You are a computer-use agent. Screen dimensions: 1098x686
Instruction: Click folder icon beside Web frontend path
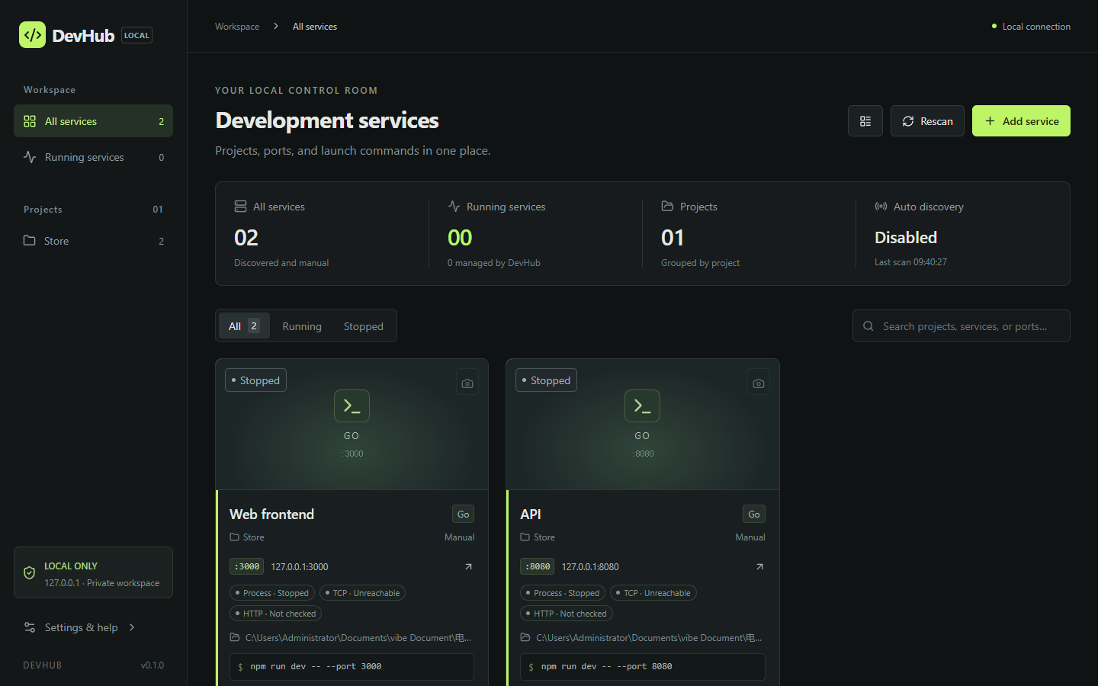tap(235, 637)
